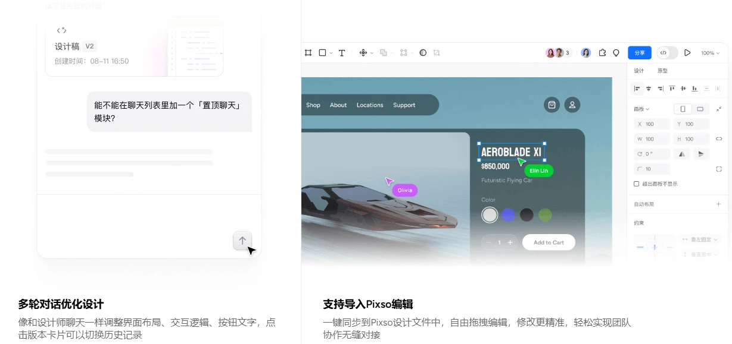Click the distribute vertical spacing icon
The width and height of the screenshot is (732, 344).
point(706,89)
